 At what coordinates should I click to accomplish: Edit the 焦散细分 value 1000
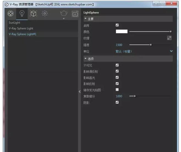[x=119, y=96]
